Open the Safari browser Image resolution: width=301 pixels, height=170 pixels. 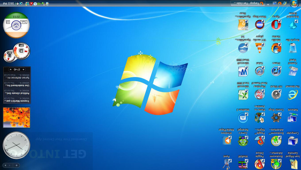[260, 71]
